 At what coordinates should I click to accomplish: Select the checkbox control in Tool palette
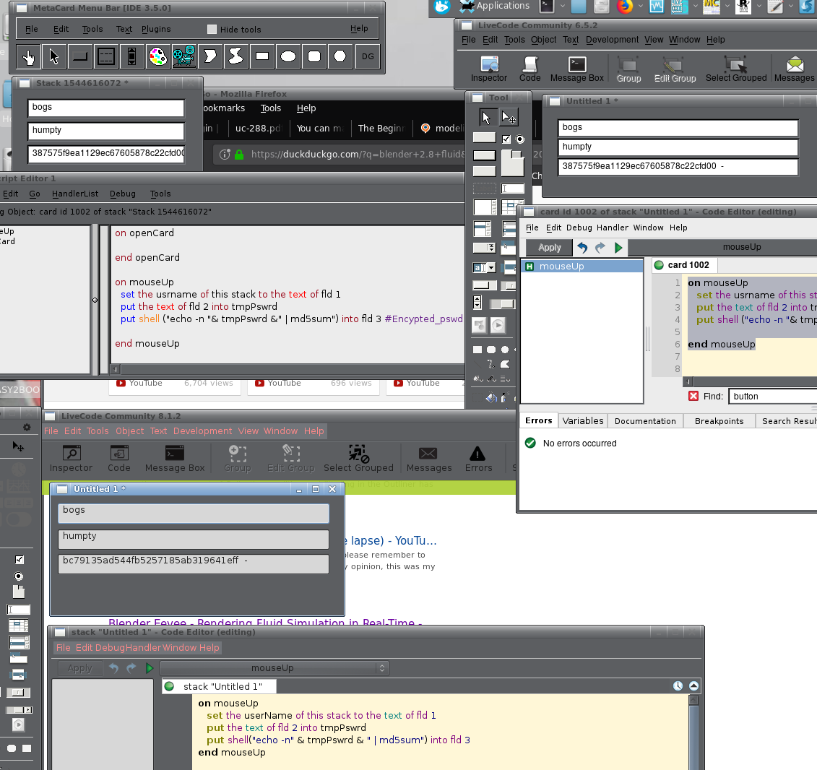point(506,139)
